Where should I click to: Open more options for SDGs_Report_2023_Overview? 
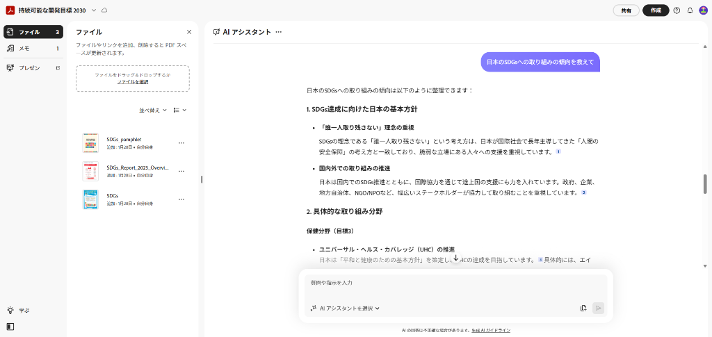coord(181,172)
